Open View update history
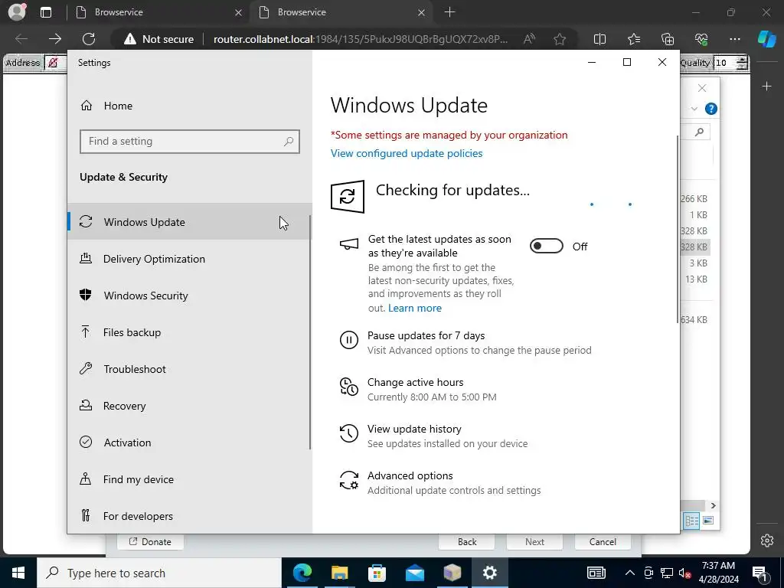 click(414, 429)
